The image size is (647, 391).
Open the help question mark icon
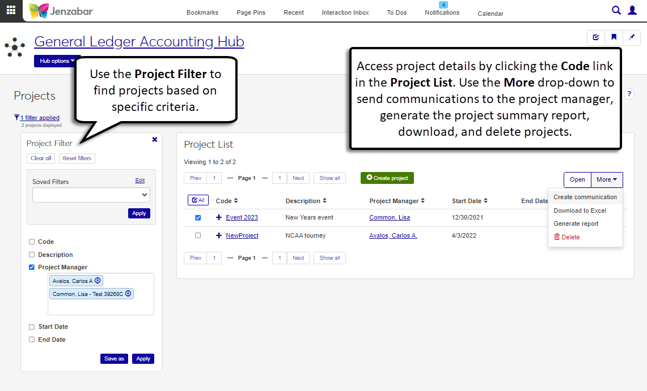pos(629,94)
